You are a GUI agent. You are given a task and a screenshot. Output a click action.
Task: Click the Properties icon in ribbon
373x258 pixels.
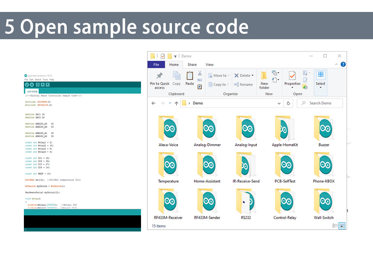point(292,76)
